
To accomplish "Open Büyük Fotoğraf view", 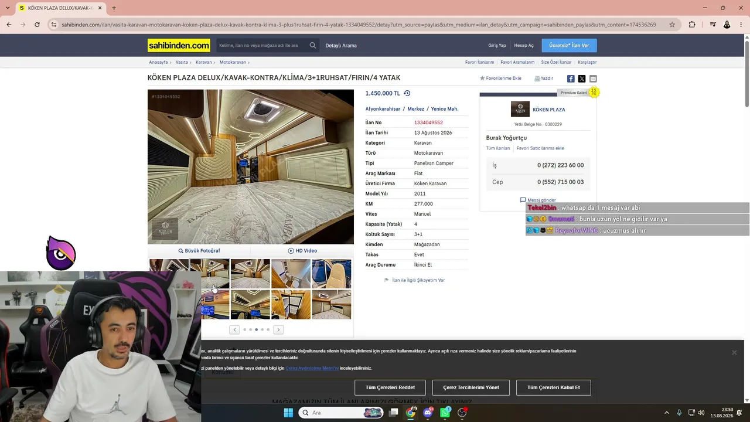I will [199, 251].
